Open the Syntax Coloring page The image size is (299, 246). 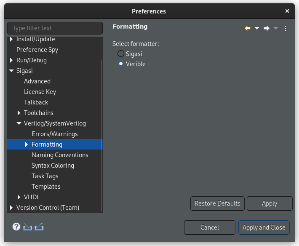pos(53,166)
